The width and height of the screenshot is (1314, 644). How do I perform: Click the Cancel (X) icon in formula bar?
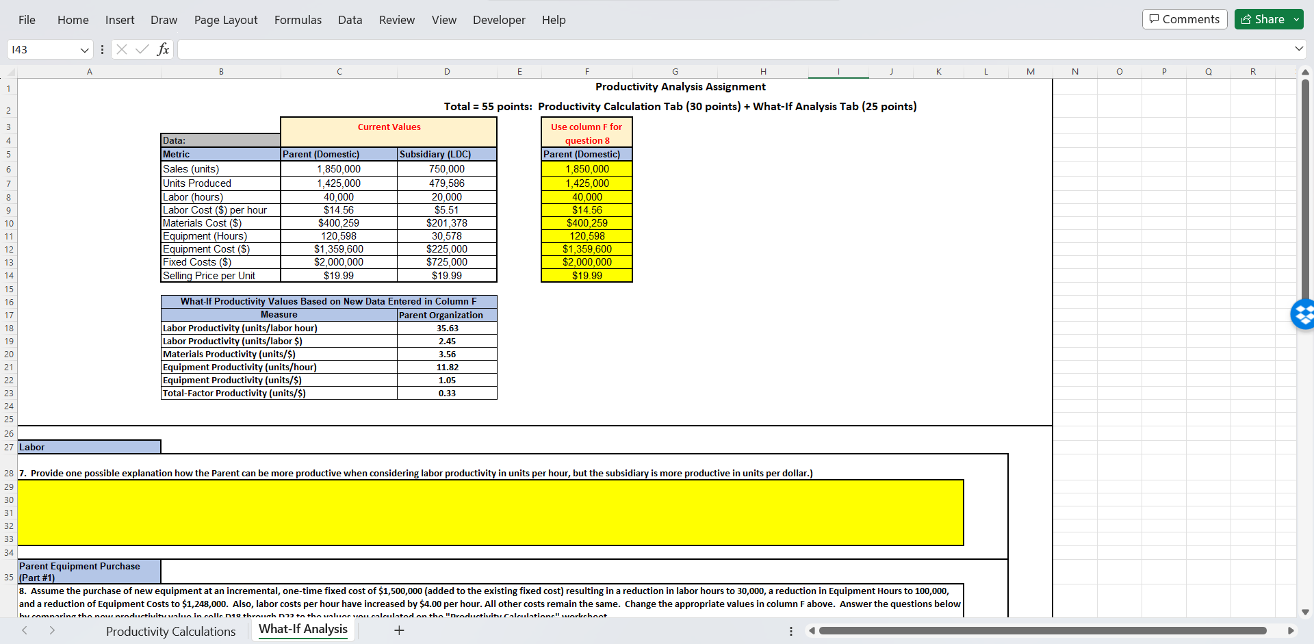pyautogui.click(x=122, y=49)
